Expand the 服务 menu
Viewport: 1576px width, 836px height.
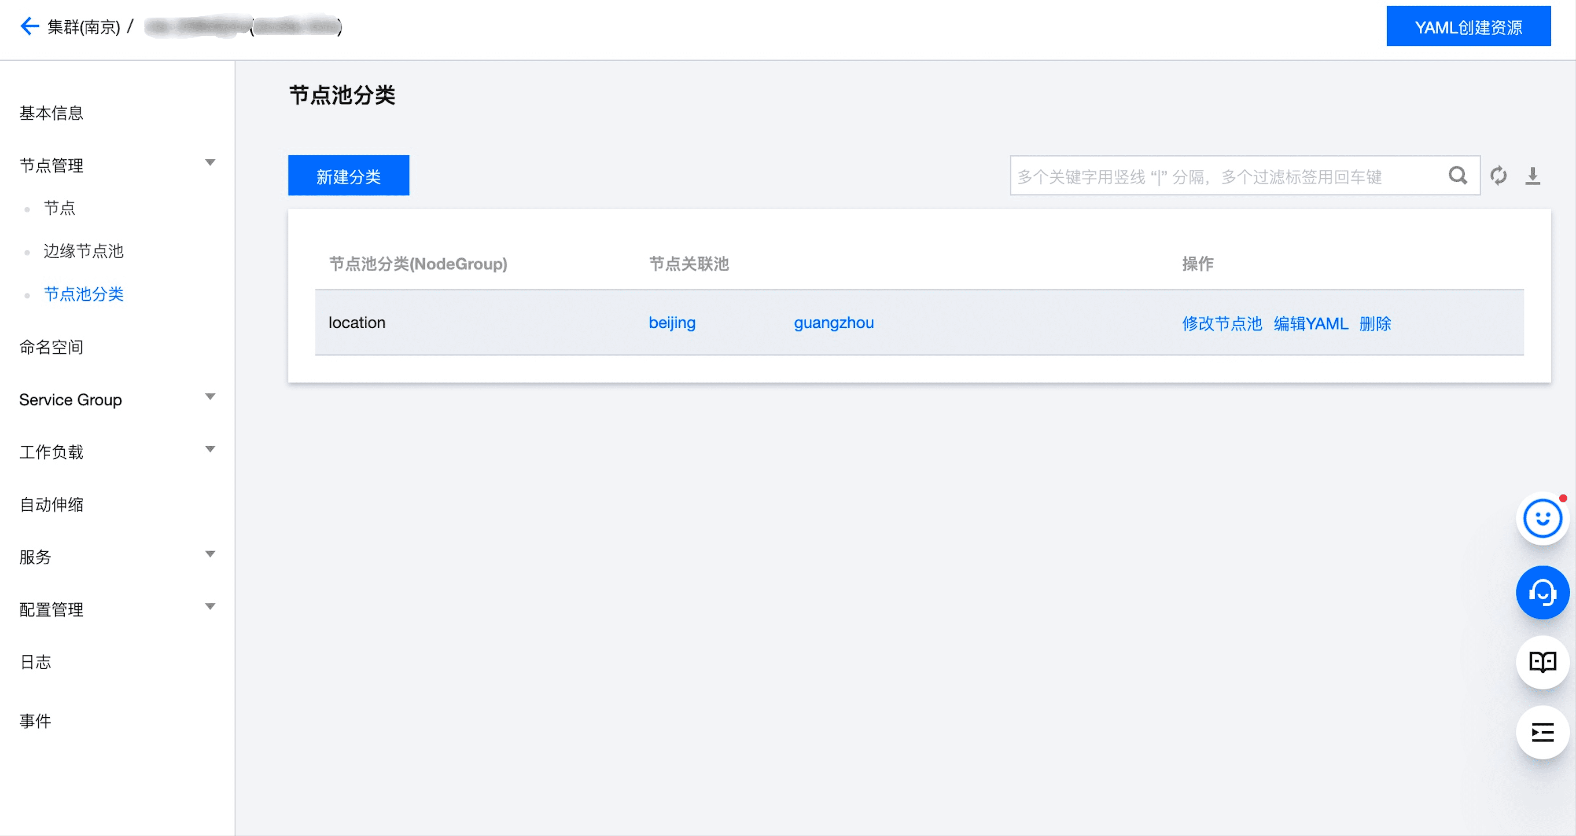(210, 555)
